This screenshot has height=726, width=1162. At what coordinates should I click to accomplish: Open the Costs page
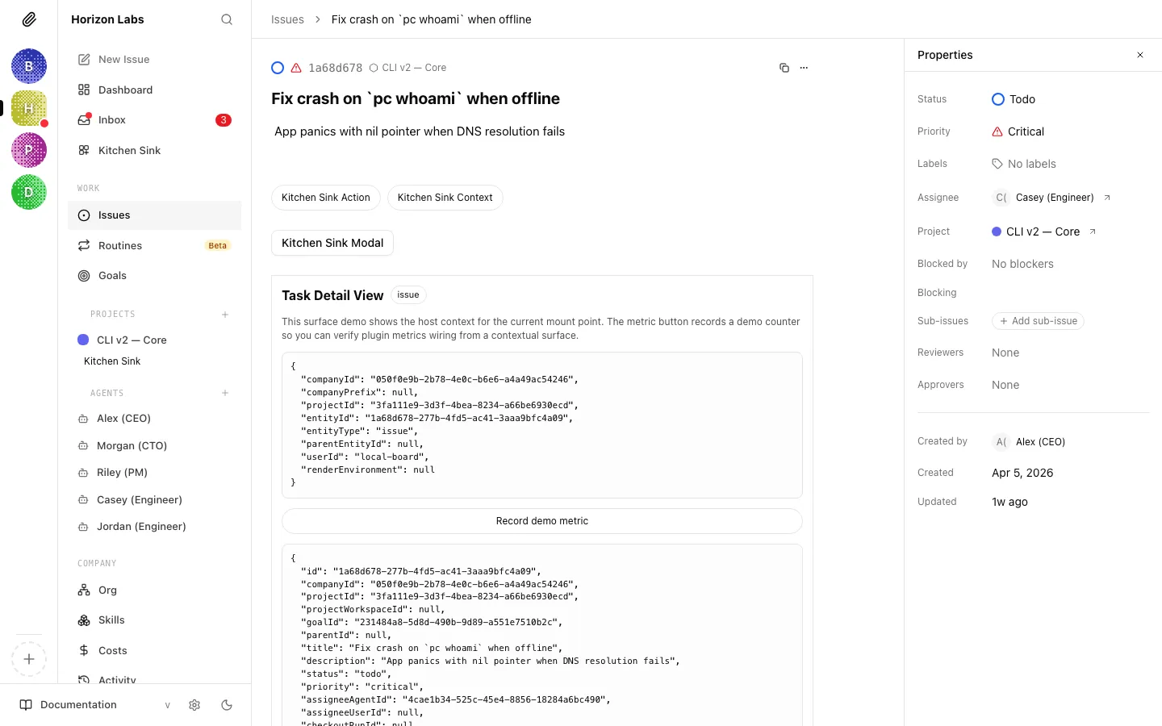[154, 651]
